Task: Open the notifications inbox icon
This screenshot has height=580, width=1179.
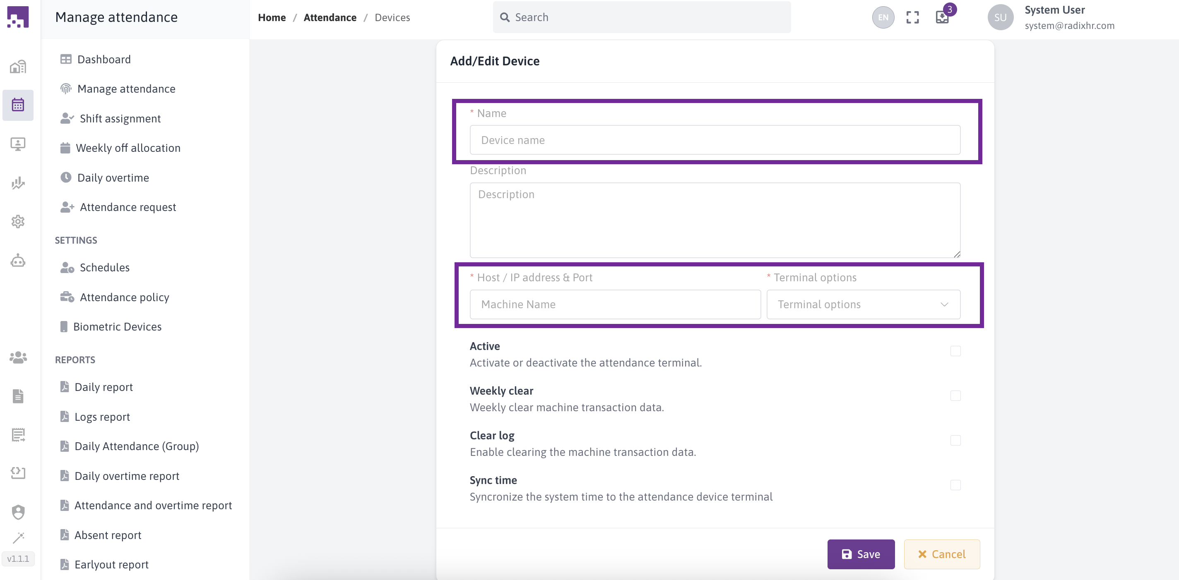Action: 942,17
